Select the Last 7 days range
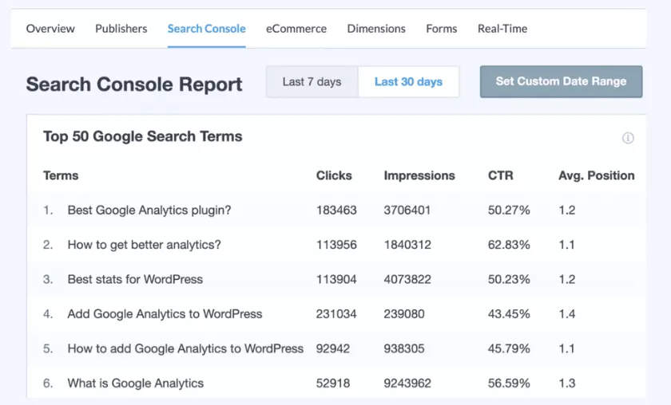This screenshot has width=671, height=405. pos(312,81)
